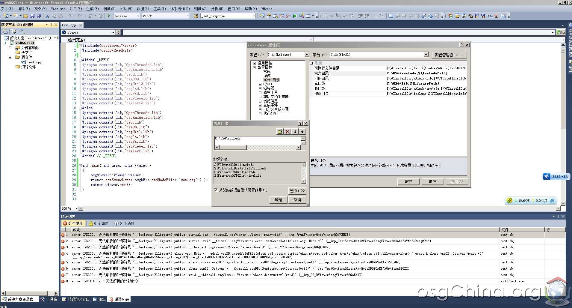Click Show All Files icon in Solution Explorer toolbar
Screen dimensions: 572x308
[13, 31]
